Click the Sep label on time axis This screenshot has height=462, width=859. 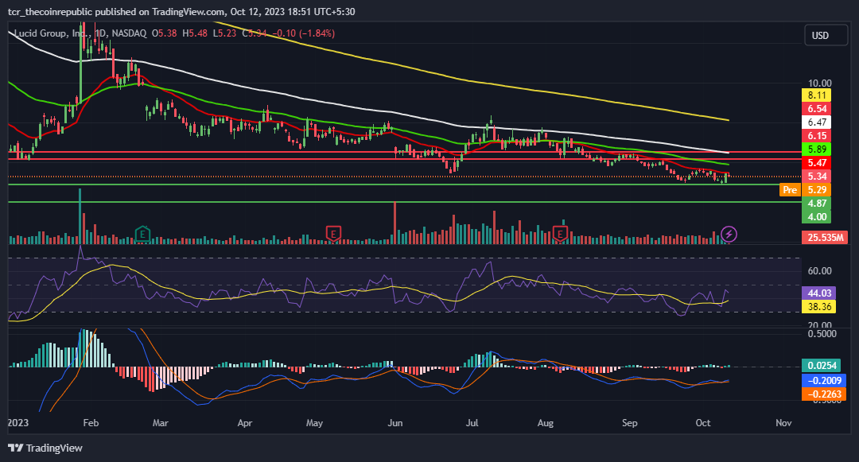click(630, 422)
